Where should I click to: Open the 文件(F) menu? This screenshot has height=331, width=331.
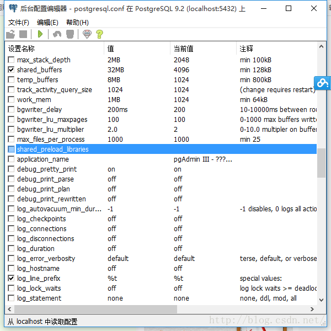click(19, 22)
